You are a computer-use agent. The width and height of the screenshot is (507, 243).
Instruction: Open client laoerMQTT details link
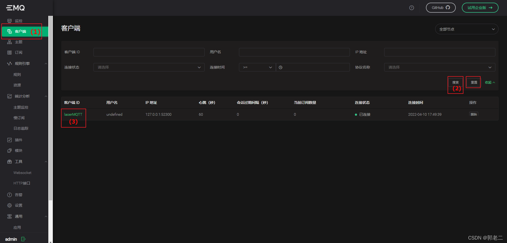click(73, 114)
